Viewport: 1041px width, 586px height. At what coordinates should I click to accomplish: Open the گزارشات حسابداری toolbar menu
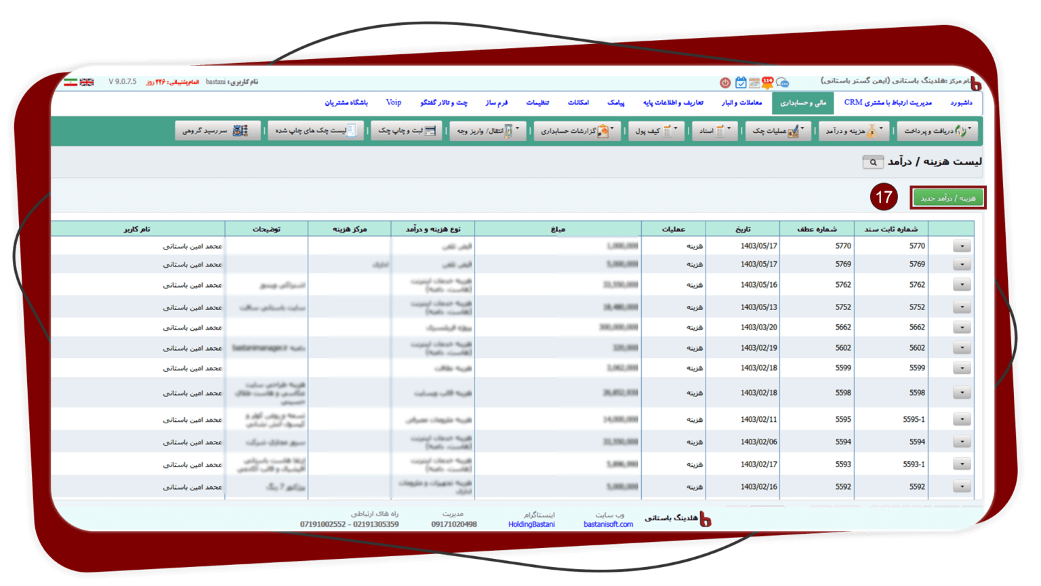pos(577,131)
